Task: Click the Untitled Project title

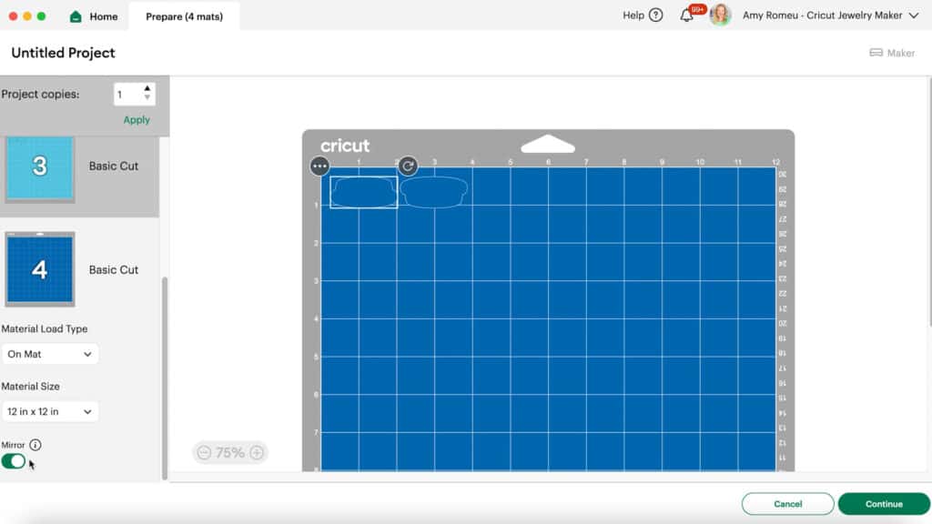Action: [63, 53]
